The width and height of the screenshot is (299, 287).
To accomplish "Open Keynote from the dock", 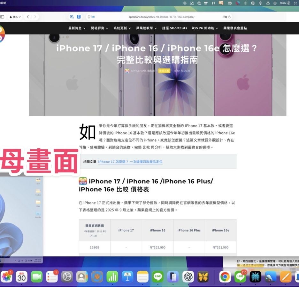I will coord(127,276).
